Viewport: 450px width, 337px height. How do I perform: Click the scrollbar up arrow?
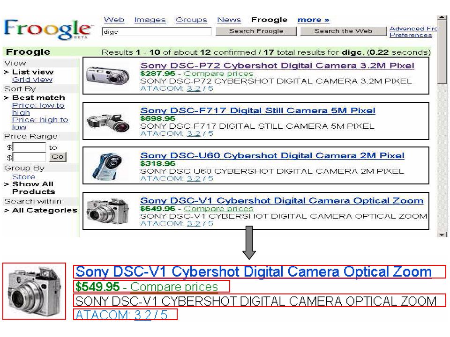point(442,18)
